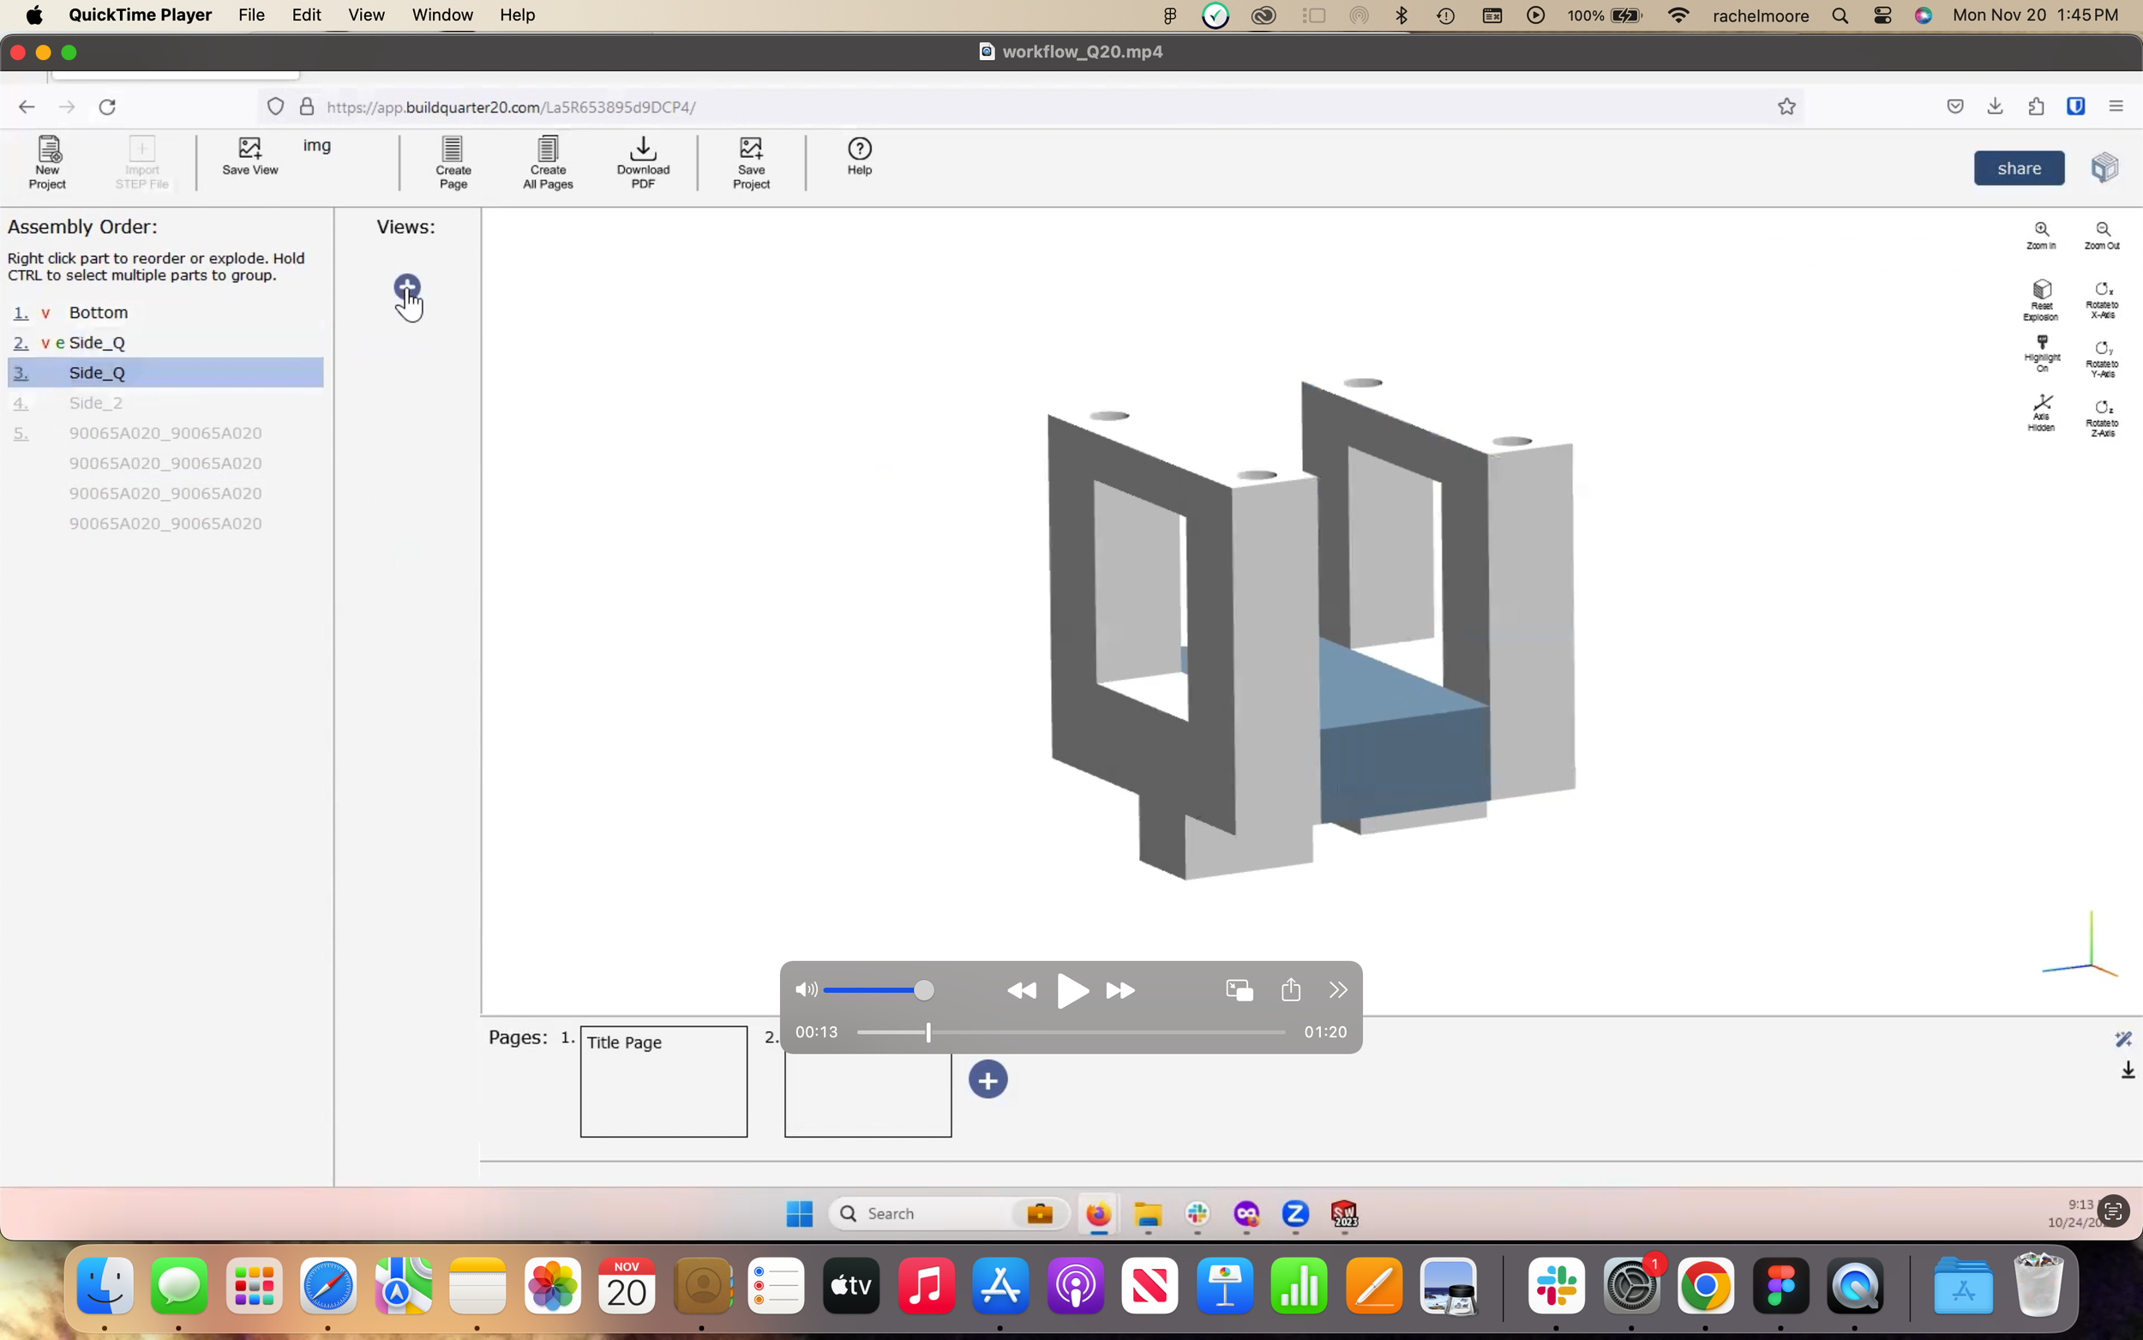This screenshot has height=1340, width=2143.
Task: Click Zoom In in the viewer
Action: tap(2041, 235)
